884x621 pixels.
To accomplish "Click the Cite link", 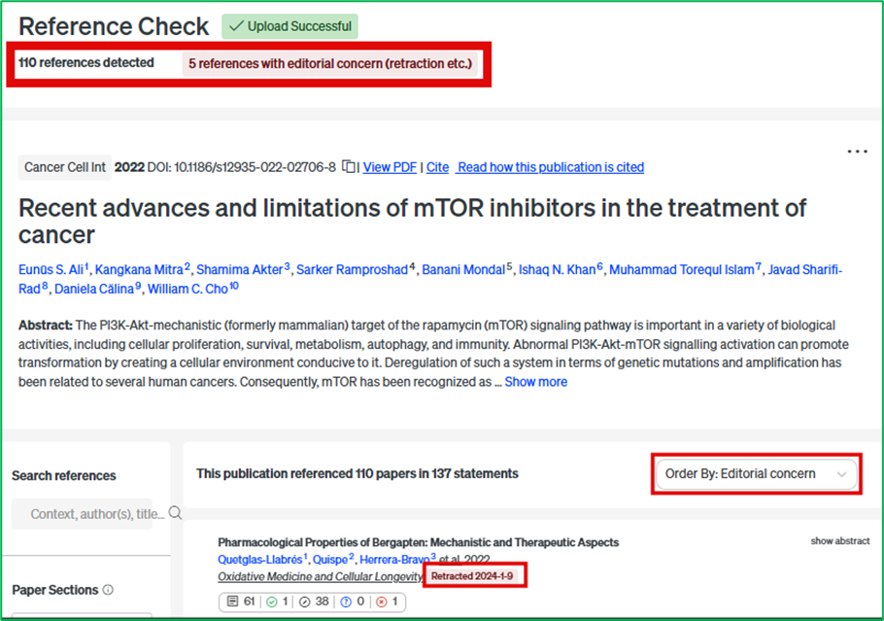I will coord(437,167).
